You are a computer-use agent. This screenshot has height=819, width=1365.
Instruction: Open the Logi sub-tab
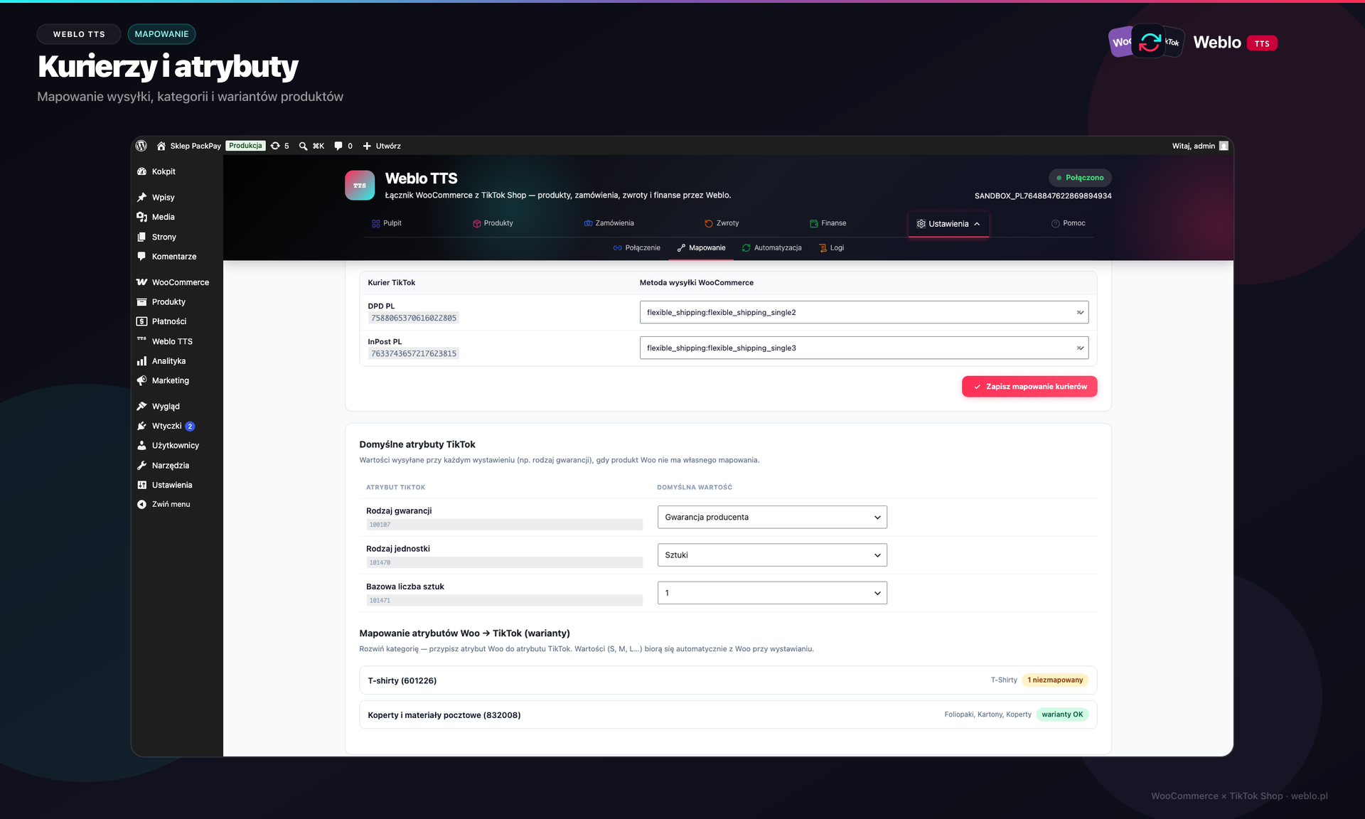[831, 248]
